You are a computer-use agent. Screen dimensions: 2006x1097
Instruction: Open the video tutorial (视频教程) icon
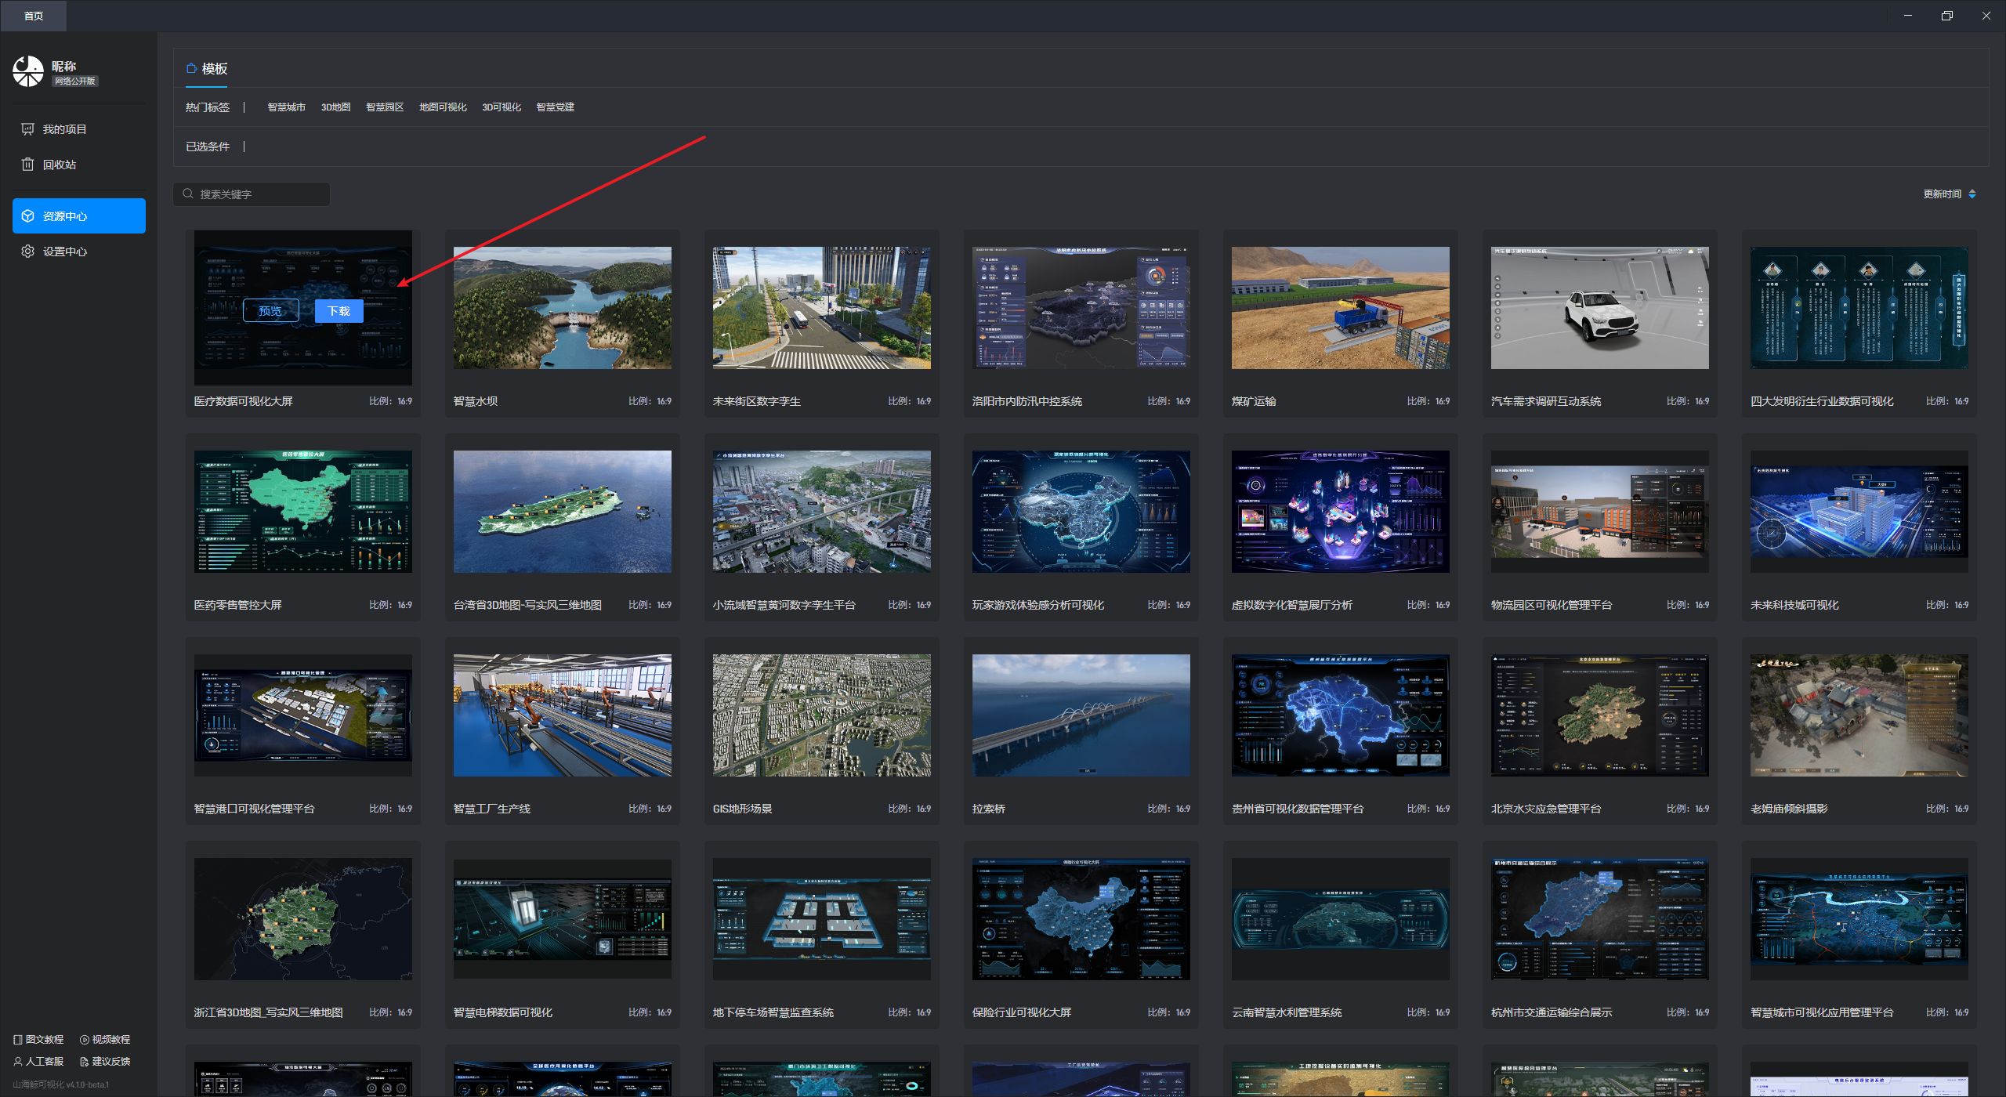(x=85, y=1040)
